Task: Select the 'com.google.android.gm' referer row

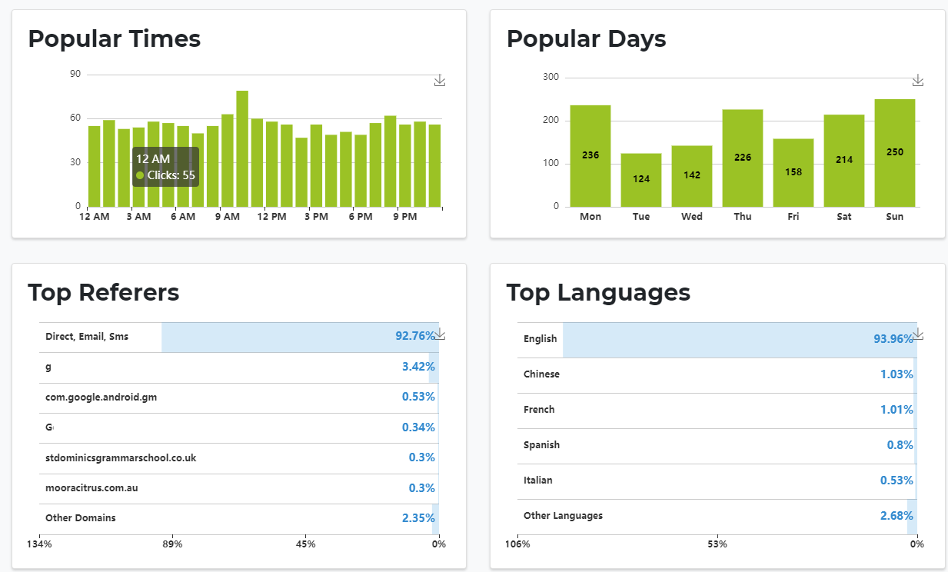Action: pyautogui.click(x=239, y=397)
